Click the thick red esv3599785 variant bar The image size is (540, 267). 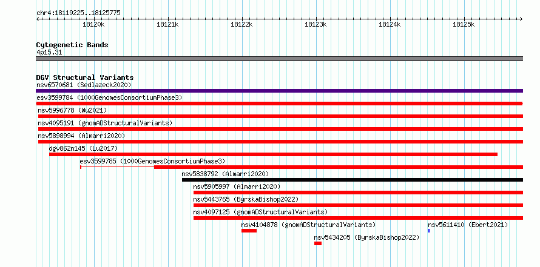[x=339, y=167]
